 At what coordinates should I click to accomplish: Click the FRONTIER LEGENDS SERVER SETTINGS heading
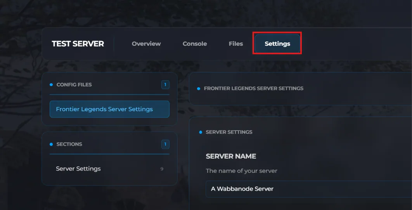point(254,88)
